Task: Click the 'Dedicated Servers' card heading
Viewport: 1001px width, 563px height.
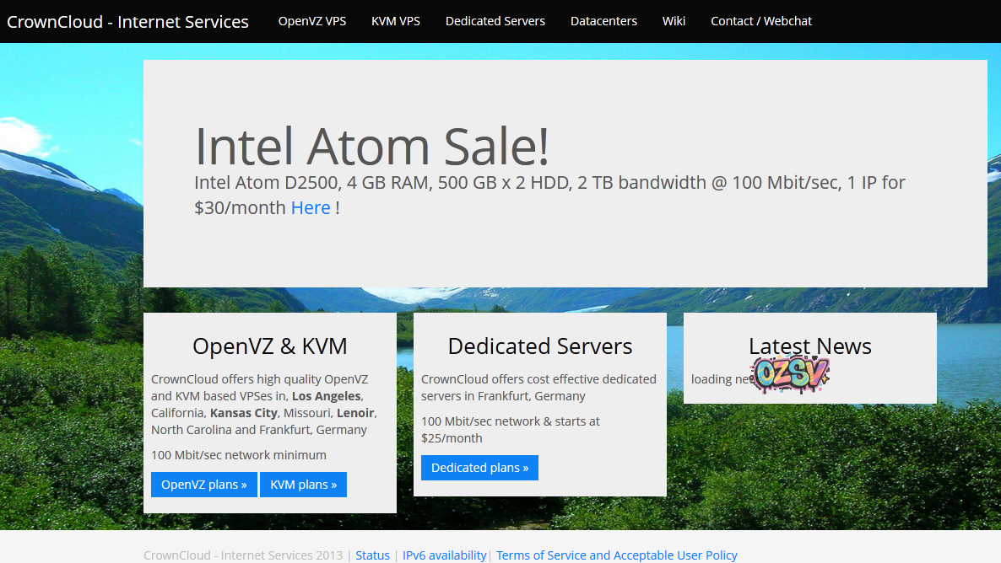Action: tap(539, 346)
